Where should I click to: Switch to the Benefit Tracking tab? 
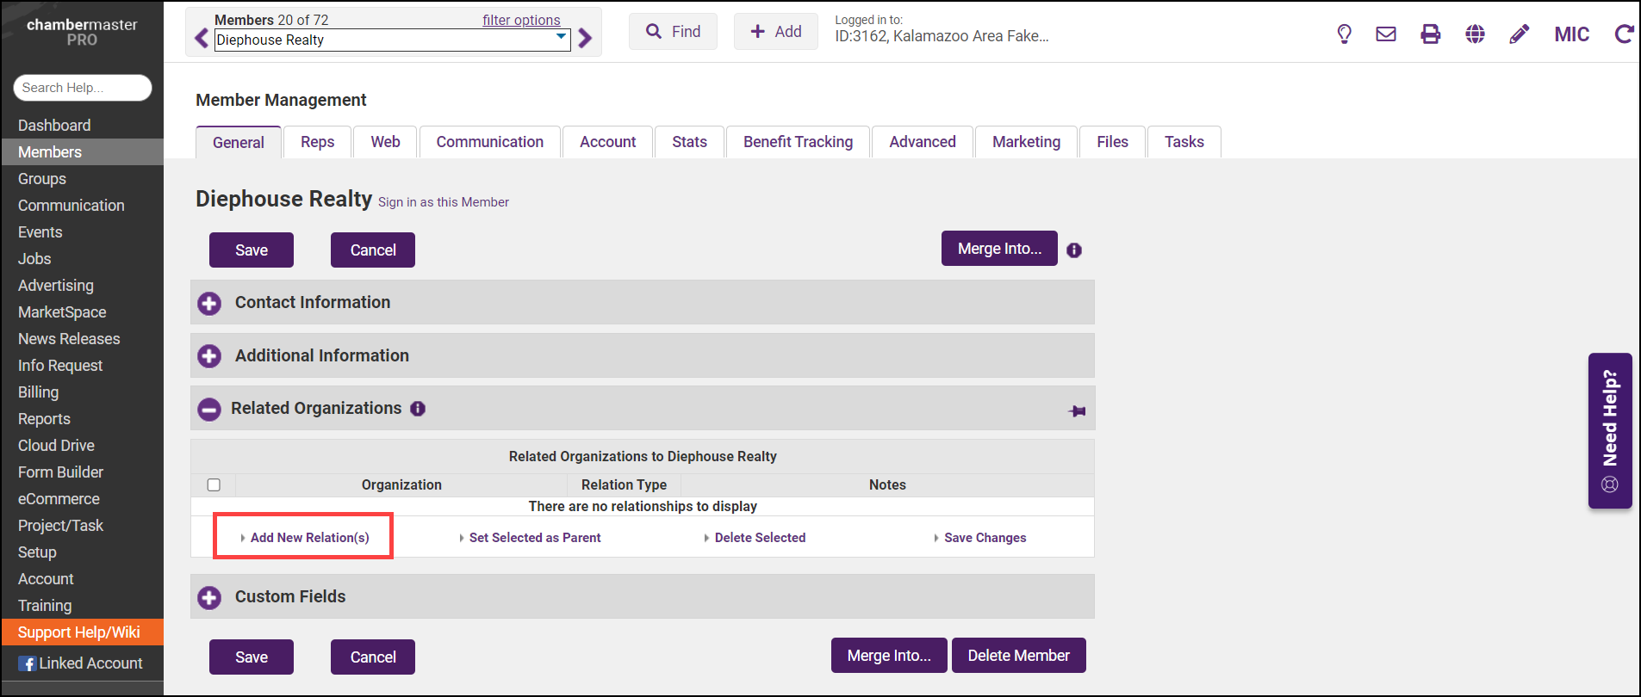[x=798, y=142]
